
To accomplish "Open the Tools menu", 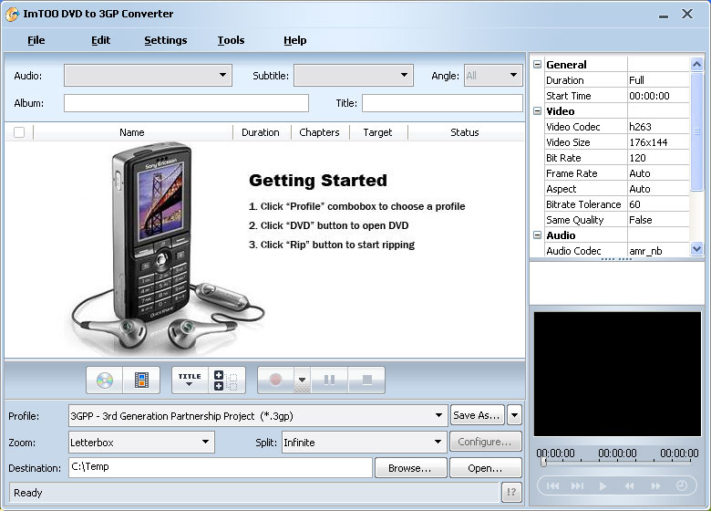I will [231, 40].
